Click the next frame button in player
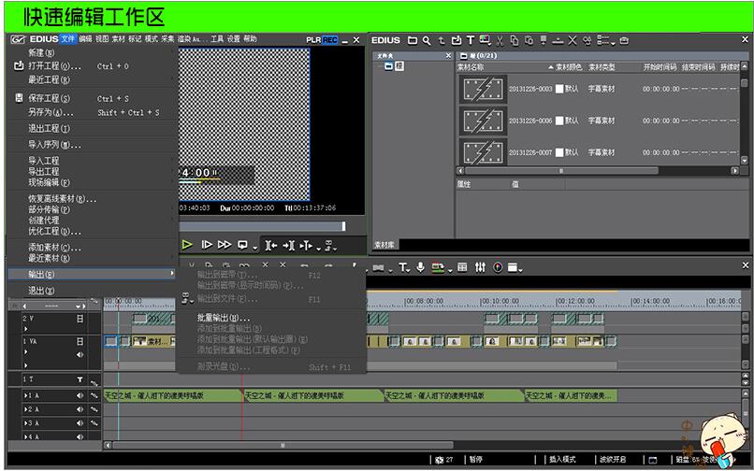The width and height of the screenshot is (754, 471). tap(207, 245)
